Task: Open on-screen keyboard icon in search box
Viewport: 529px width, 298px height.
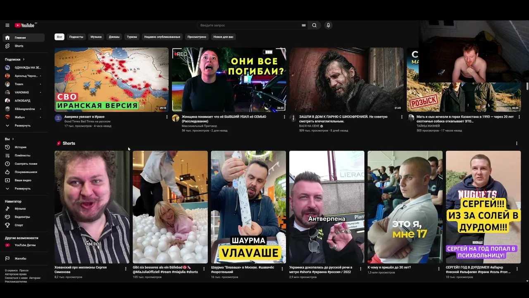Action: 304,25
